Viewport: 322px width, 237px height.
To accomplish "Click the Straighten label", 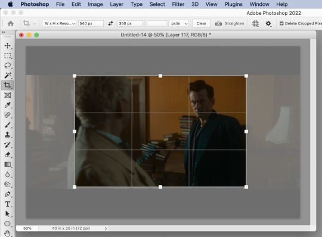I will pos(234,23).
